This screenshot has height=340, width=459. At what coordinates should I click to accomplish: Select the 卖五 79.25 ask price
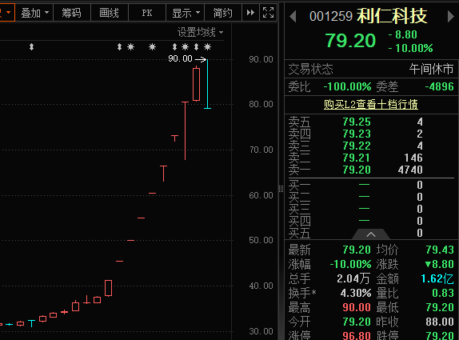tap(357, 122)
